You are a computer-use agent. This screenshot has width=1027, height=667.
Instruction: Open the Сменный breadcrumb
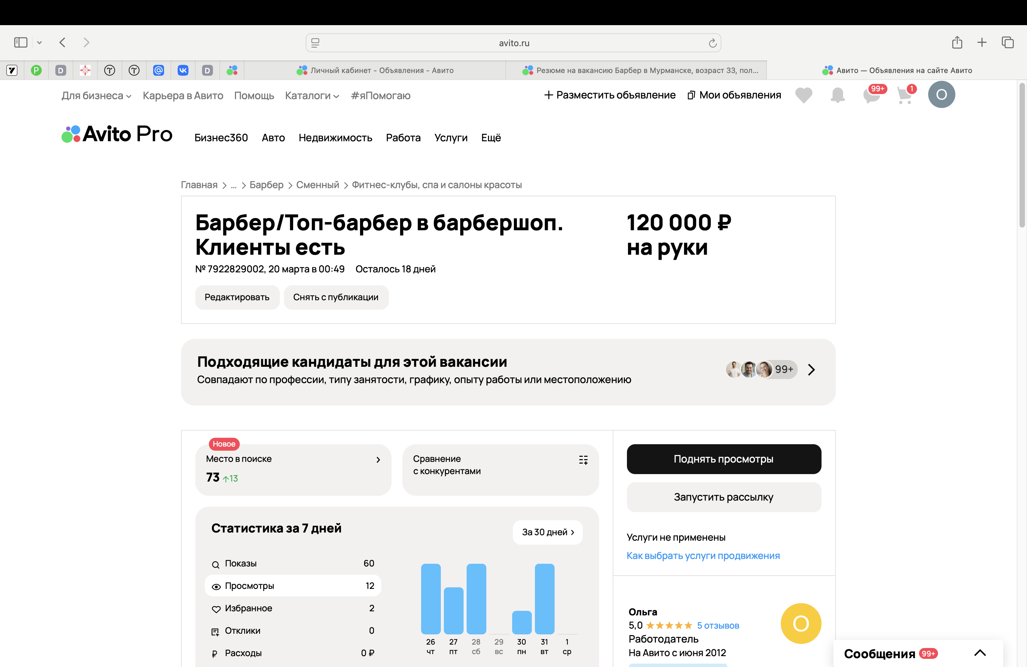[318, 185]
